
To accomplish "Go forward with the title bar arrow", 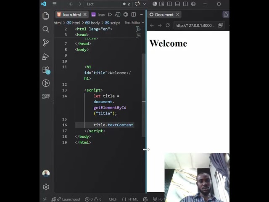I will [79, 4].
